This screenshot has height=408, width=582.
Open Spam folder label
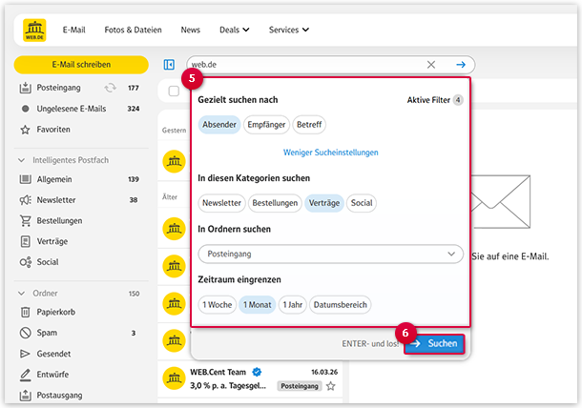(x=47, y=333)
